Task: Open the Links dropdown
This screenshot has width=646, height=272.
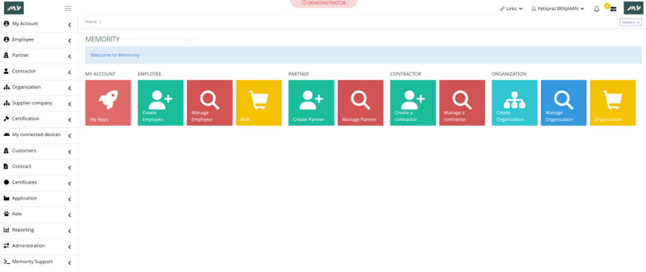Action: click(x=511, y=8)
